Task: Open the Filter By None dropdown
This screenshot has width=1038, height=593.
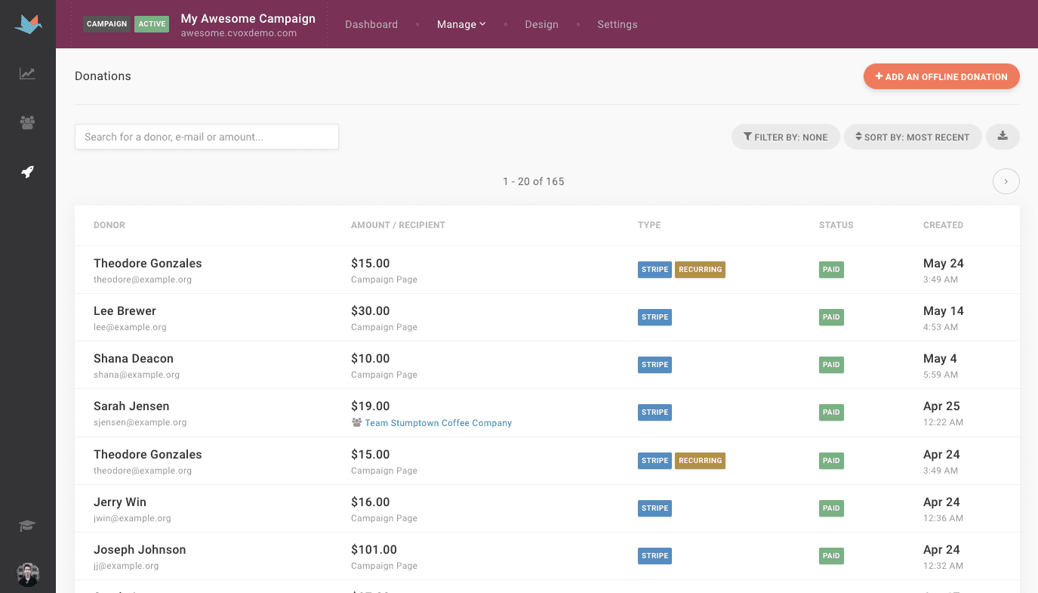Action: pyautogui.click(x=785, y=137)
